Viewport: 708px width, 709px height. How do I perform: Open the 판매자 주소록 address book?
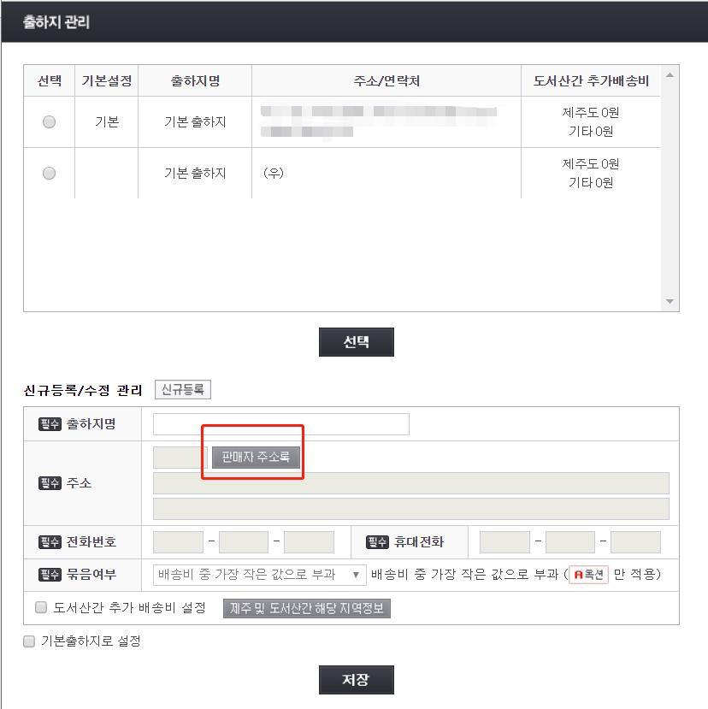point(252,456)
